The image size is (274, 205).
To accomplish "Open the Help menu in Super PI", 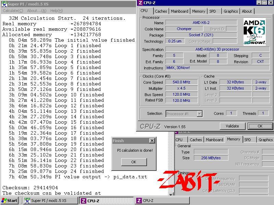I will (x=57, y=11).
